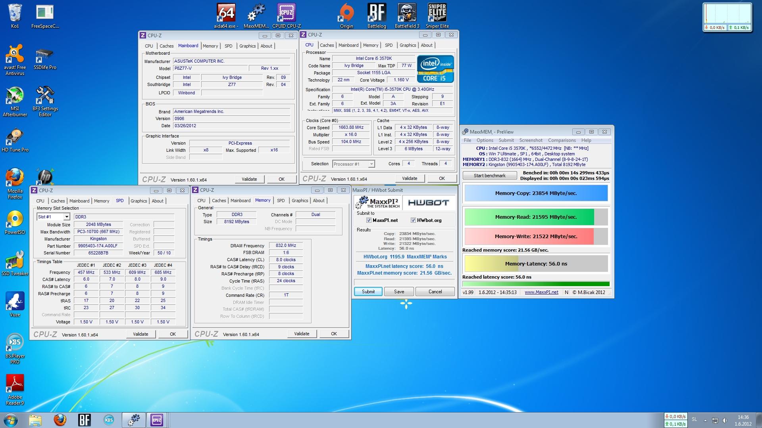Open the Windows Start menu orb
762x428 pixels.
11,420
